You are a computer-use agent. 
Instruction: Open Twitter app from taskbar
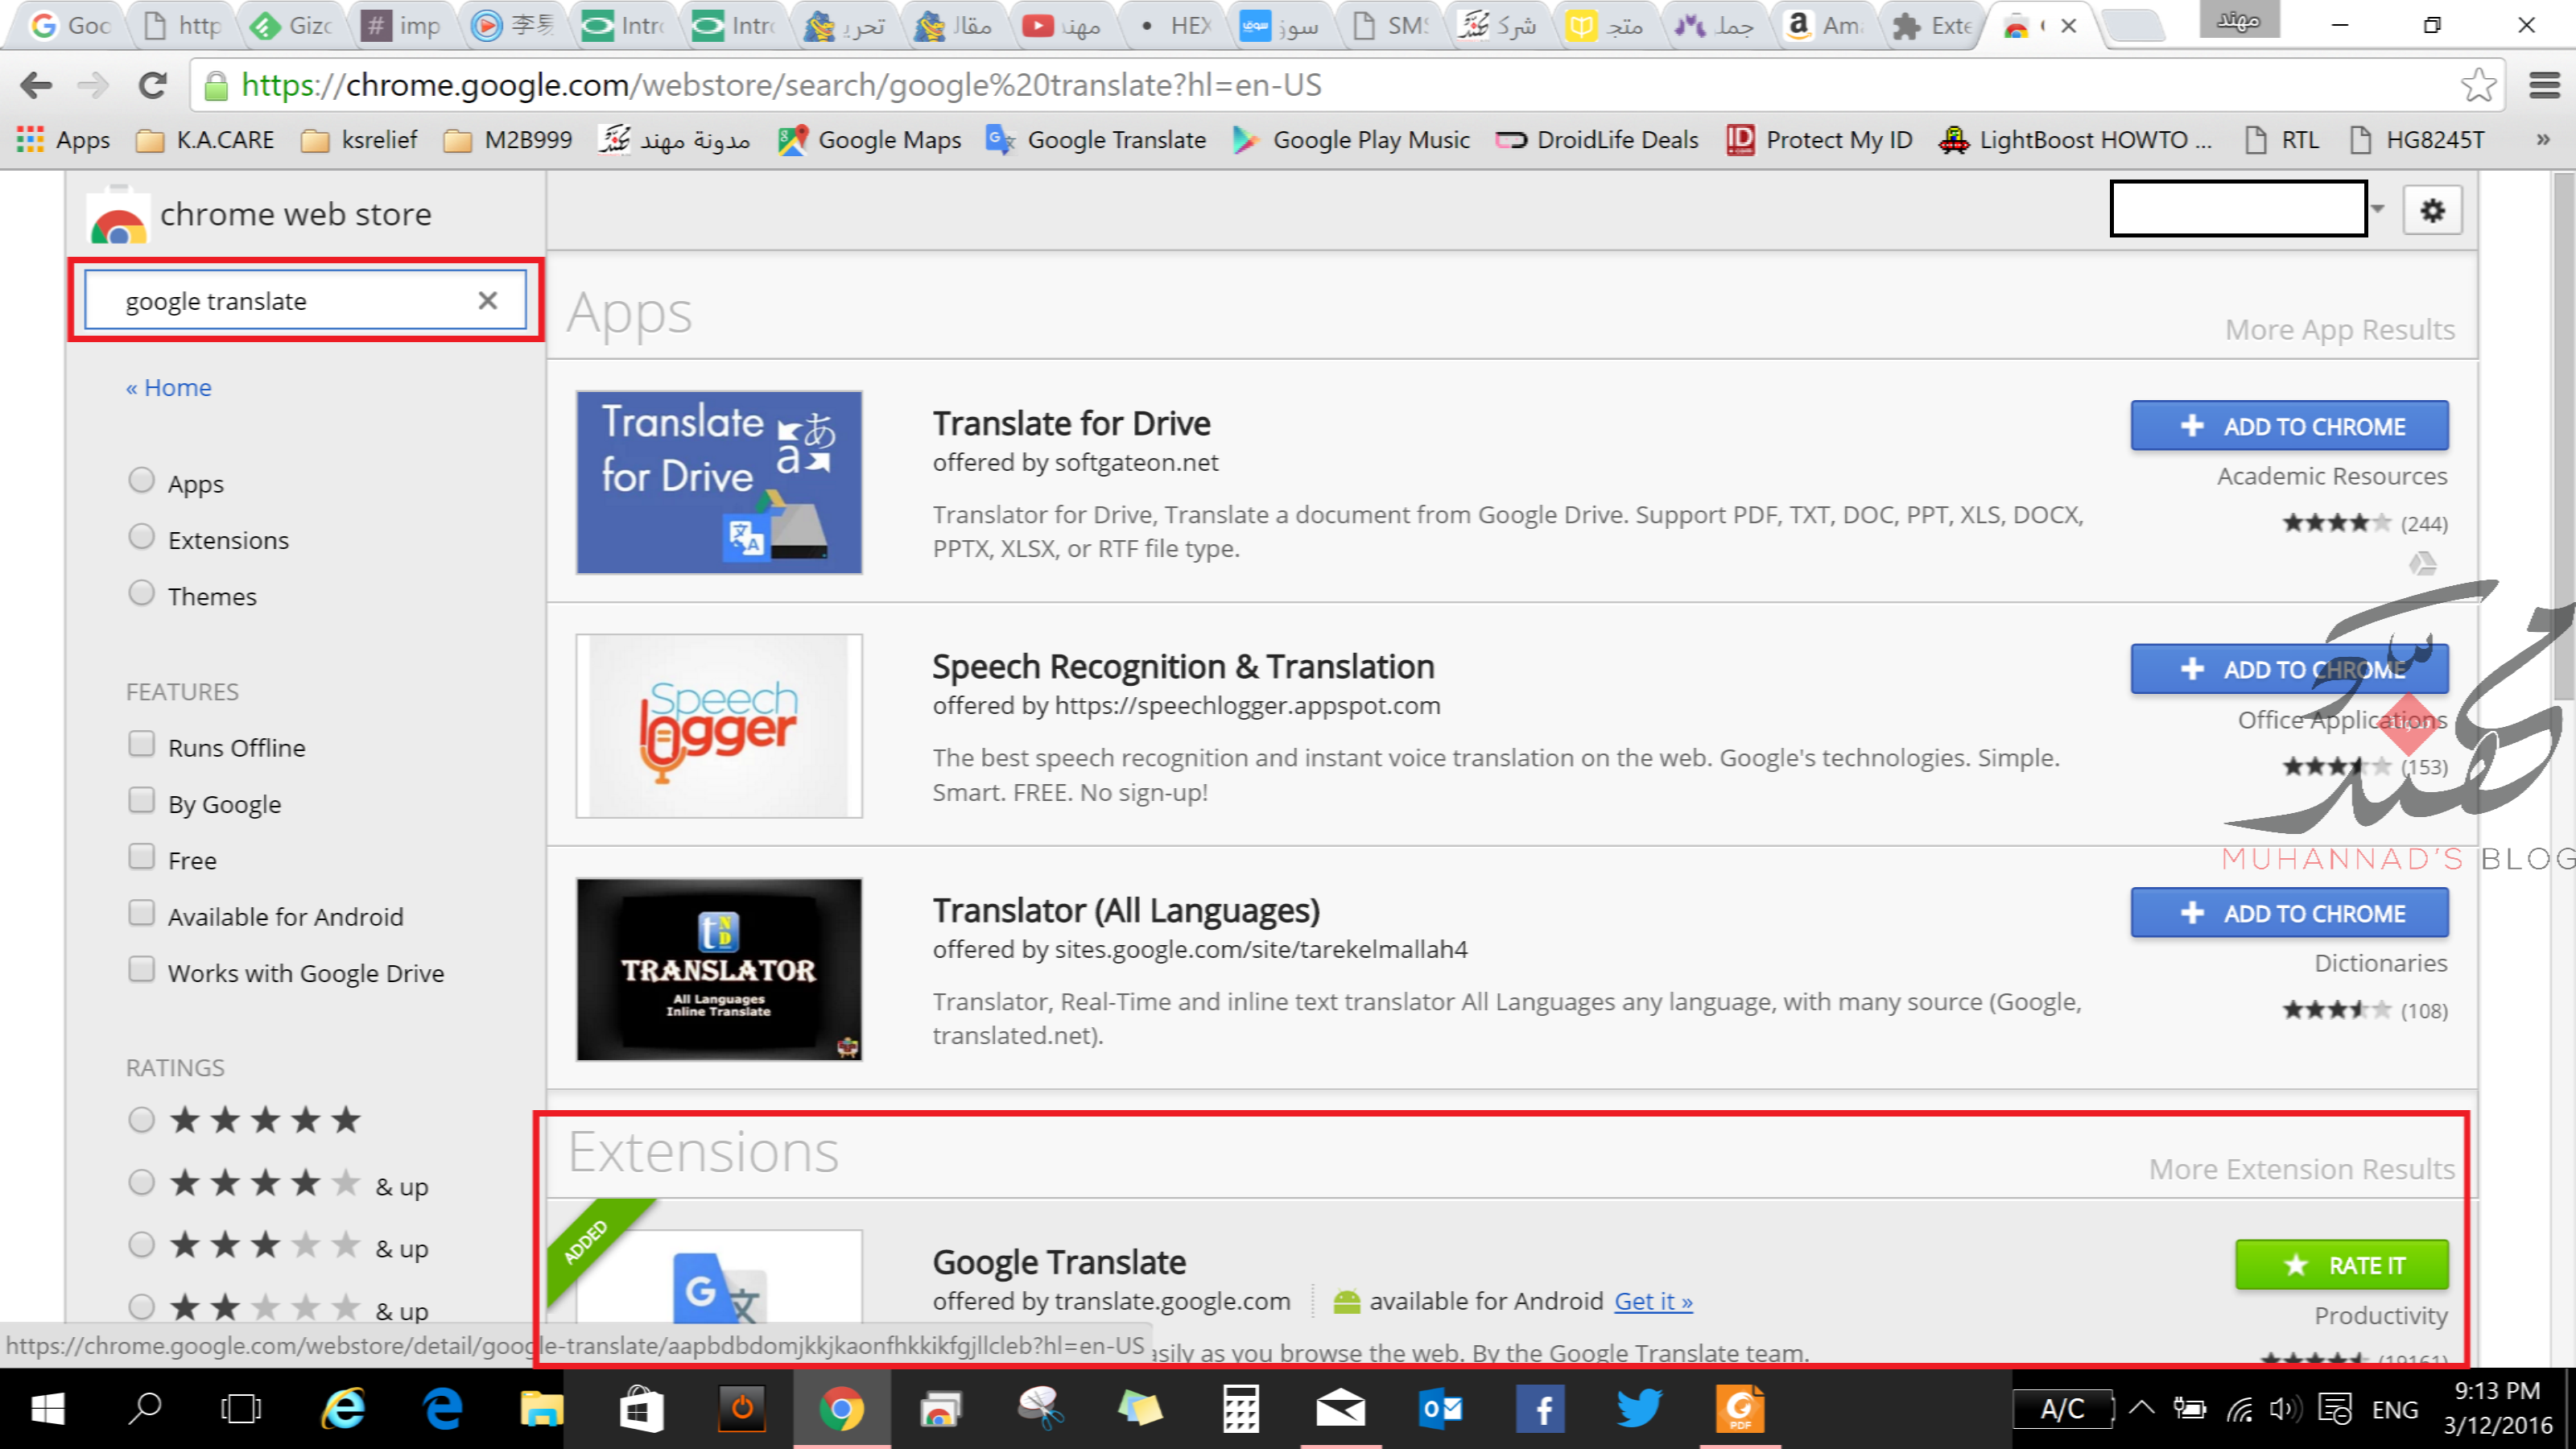pyautogui.click(x=1640, y=1409)
